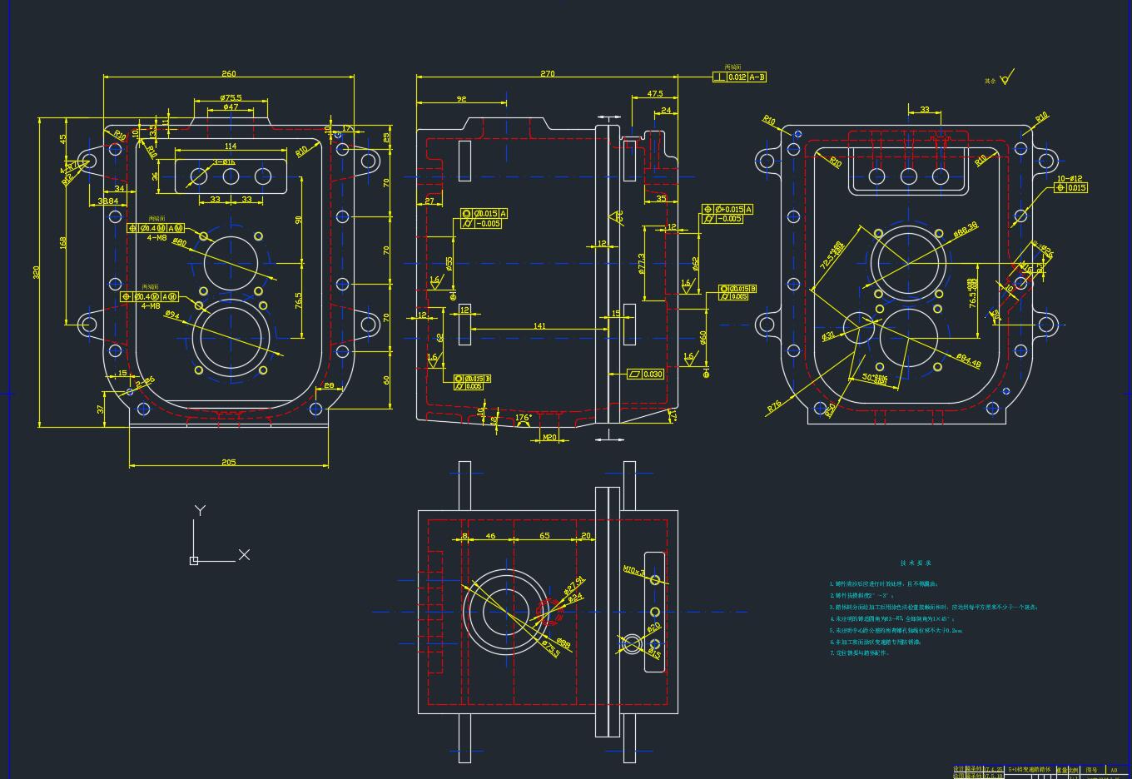Pick the ø31 diameter dimension
The image size is (1132, 779).
[828, 336]
